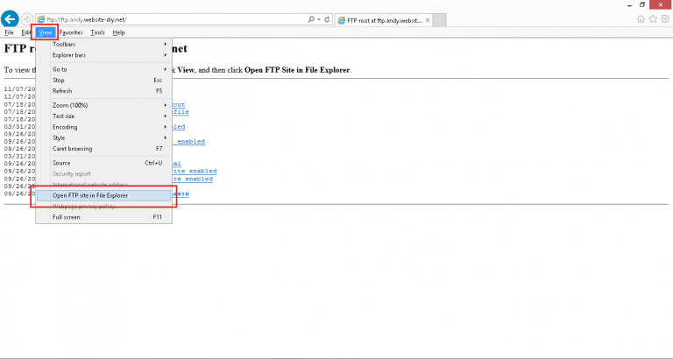
Task: Open address bar autocomplete dropdown arrow
Action: pyautogui.click(x=319, y=19)
